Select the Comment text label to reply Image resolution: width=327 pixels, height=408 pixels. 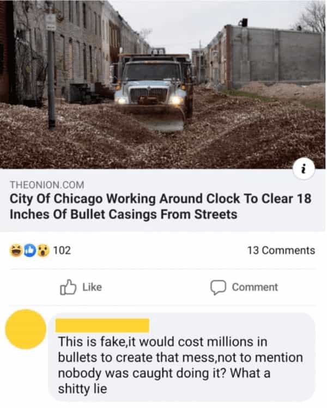255,287
